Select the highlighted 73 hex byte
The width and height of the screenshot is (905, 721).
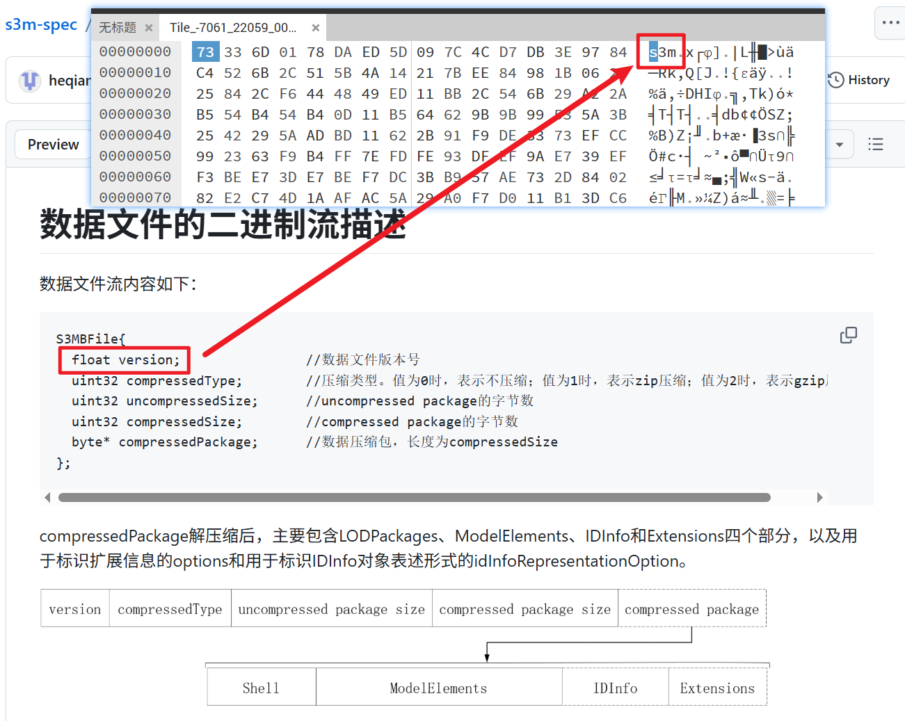pyautogui.click(x=205, y=52)
